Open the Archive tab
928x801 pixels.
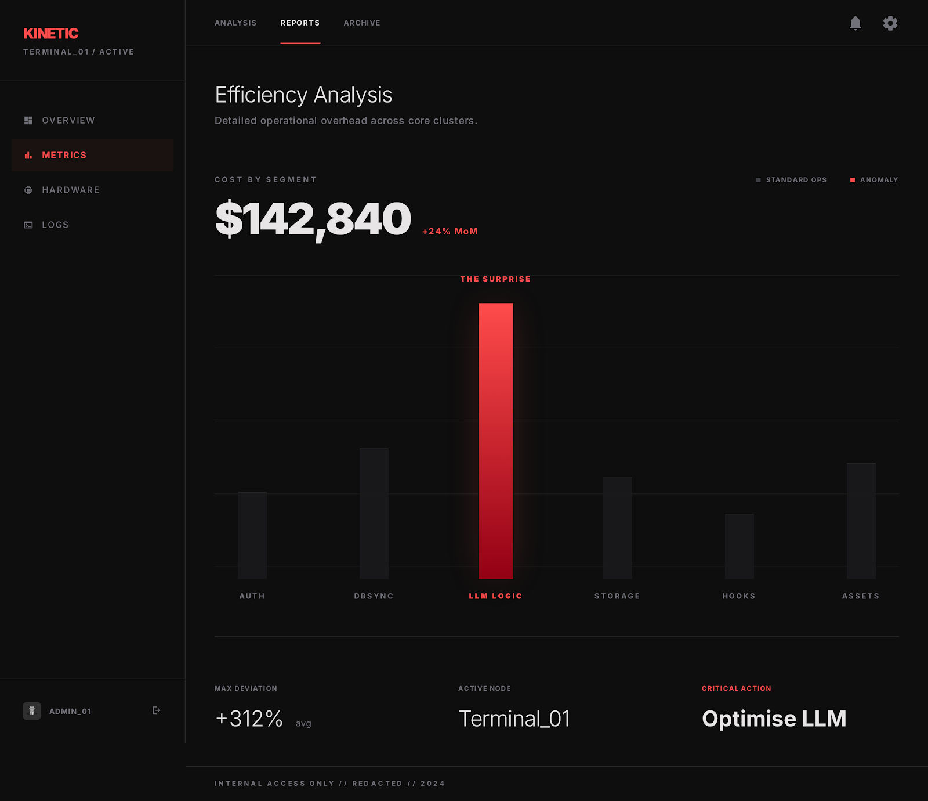[x=362, y=23]
